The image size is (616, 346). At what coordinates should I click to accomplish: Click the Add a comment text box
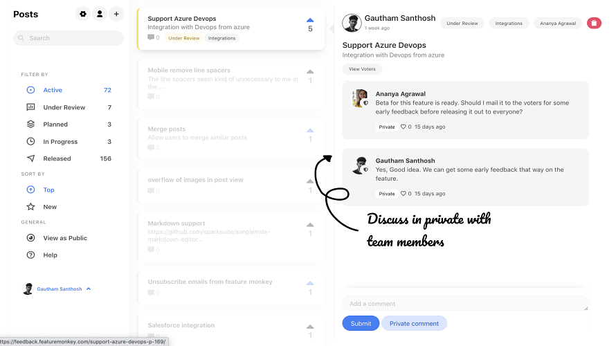tap(465, 304)
